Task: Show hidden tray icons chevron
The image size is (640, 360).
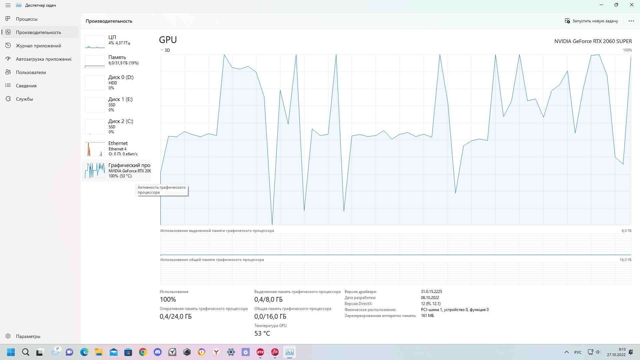Action: (566, 352)
